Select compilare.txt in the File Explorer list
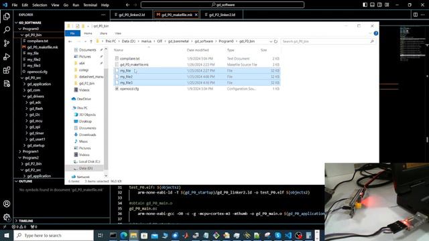Image resolution: width=429 pixels, height=241 pixels. click(129, 58)
